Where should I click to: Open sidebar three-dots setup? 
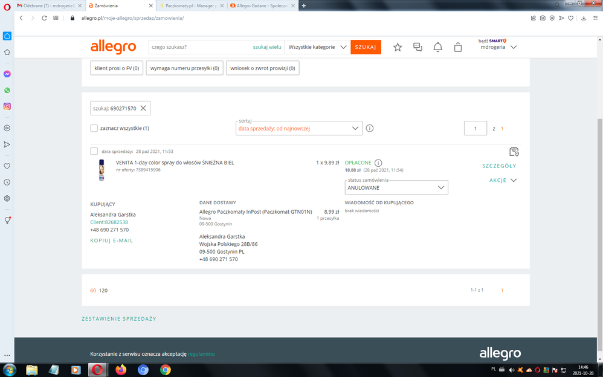7,355
